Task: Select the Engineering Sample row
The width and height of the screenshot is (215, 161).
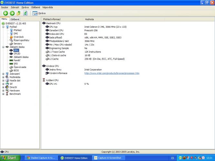Action: [67, 48]
